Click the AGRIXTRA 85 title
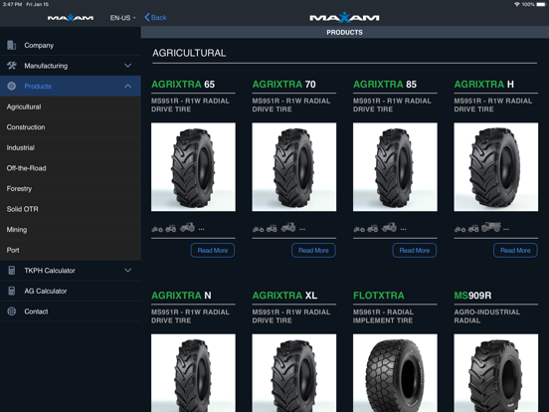This screenshot has height=412, width=549. coord(385,84)
